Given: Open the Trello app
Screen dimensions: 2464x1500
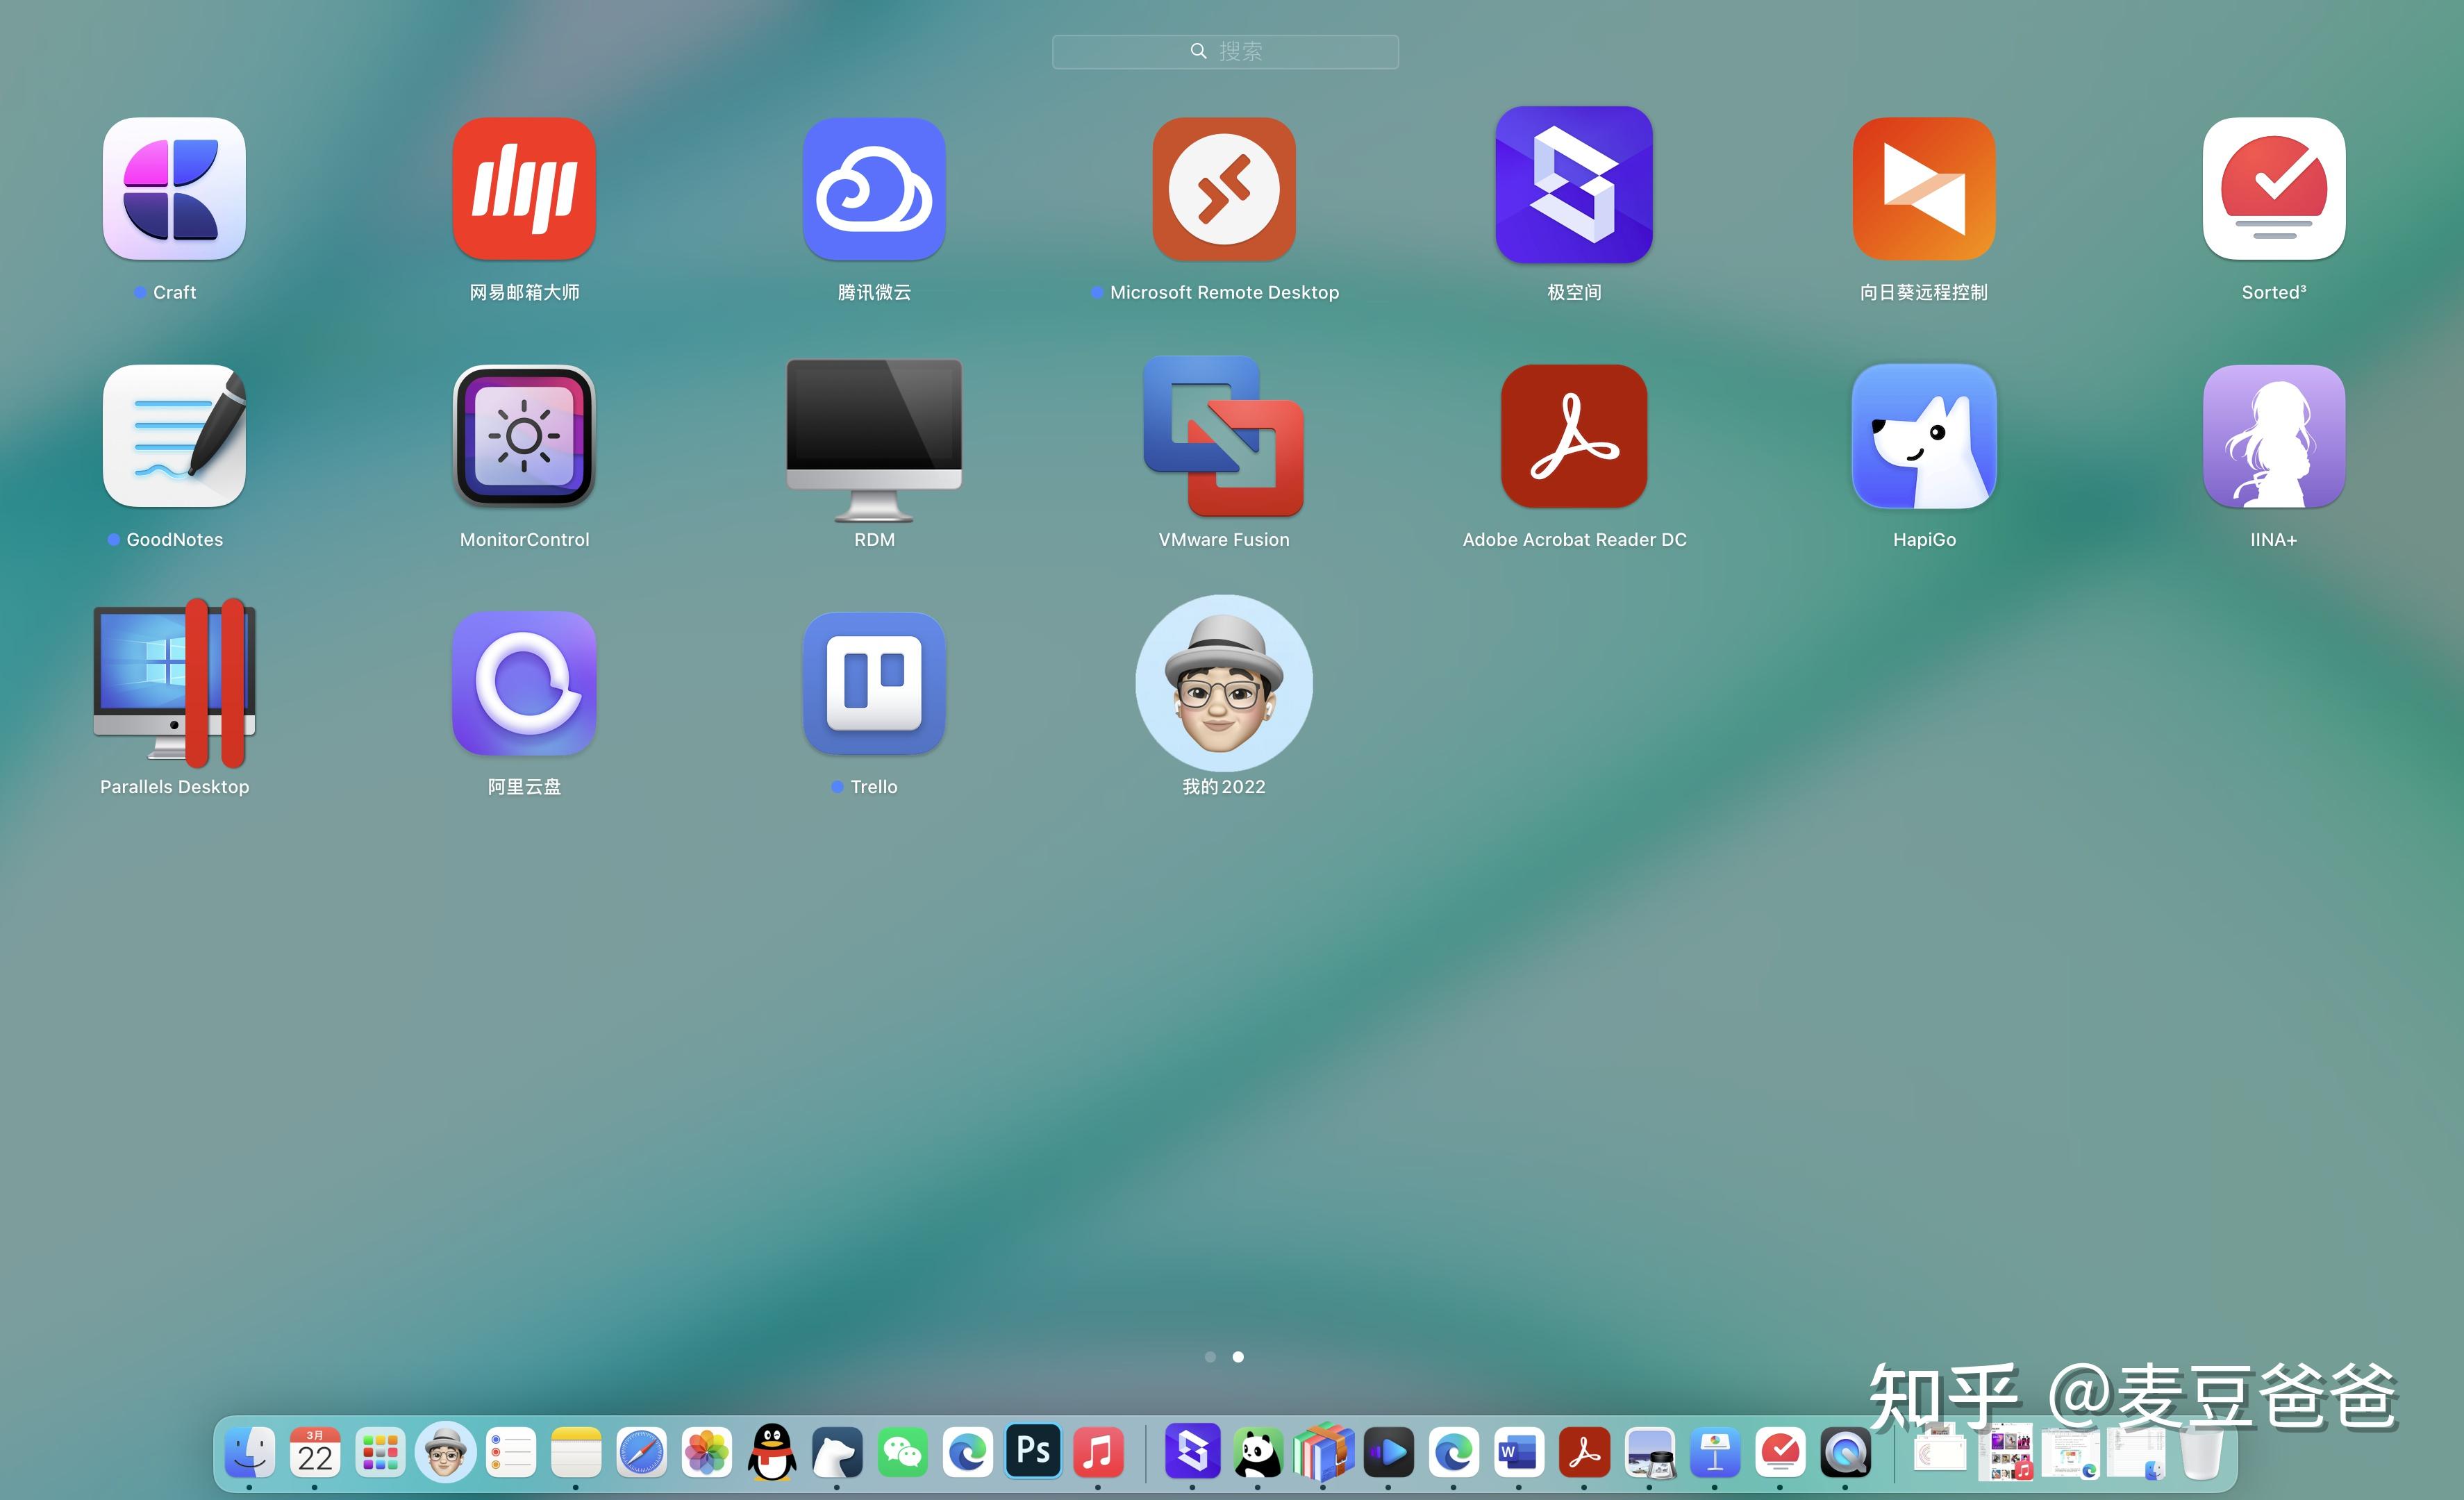Looking at the screenshot, I should [873, 683].
